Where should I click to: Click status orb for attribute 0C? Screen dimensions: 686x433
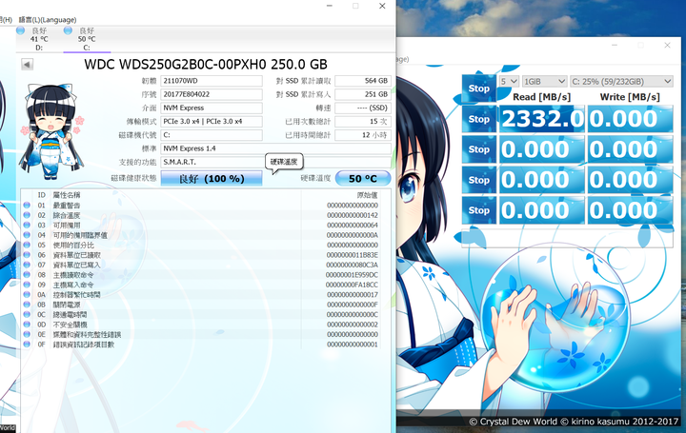(x=27, y=315)
